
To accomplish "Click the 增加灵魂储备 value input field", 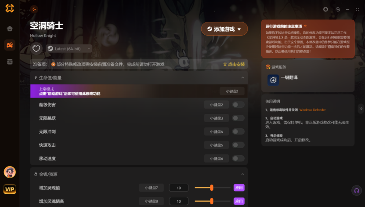I will [179, 201].
